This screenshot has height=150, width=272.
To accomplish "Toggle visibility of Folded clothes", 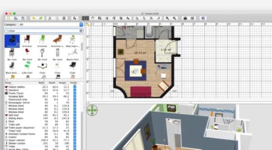I will click(75, 87).
